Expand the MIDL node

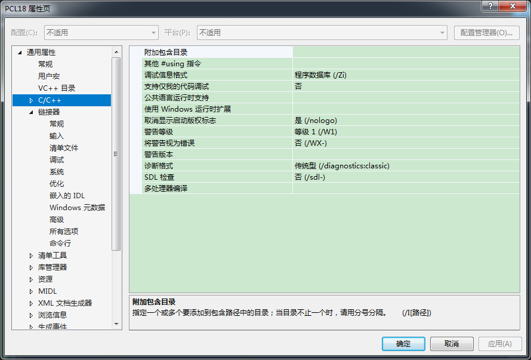(x=31, y=291)
